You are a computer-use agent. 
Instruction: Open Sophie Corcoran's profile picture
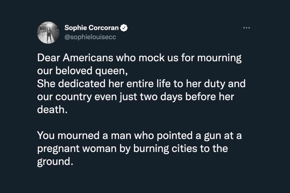click(x=48, y=33)
